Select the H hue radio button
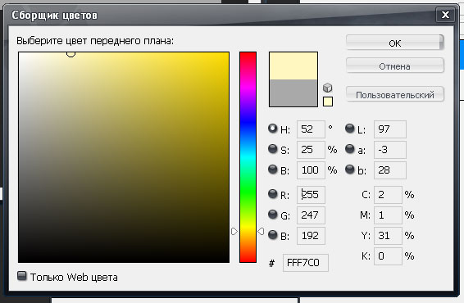 [272, 129]
